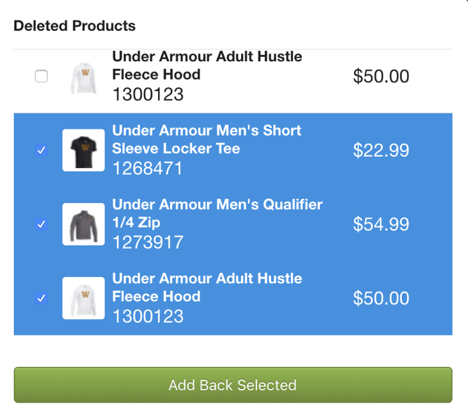468x417 pixels.
Task: Click the Deleted Products heading
Action: 74,26
